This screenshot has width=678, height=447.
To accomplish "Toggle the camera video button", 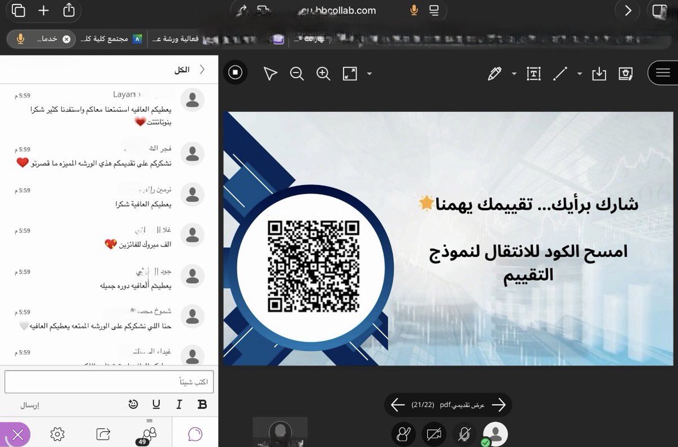I will click(434, 434).
